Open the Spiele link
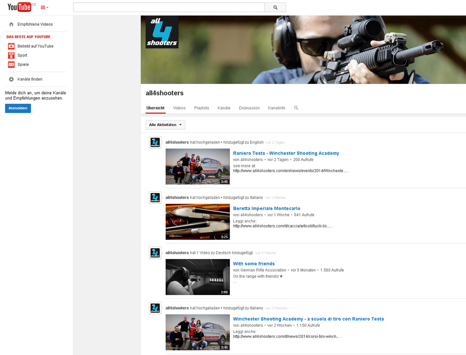This screenshot has height=355, width=466. tap(23, 65)
